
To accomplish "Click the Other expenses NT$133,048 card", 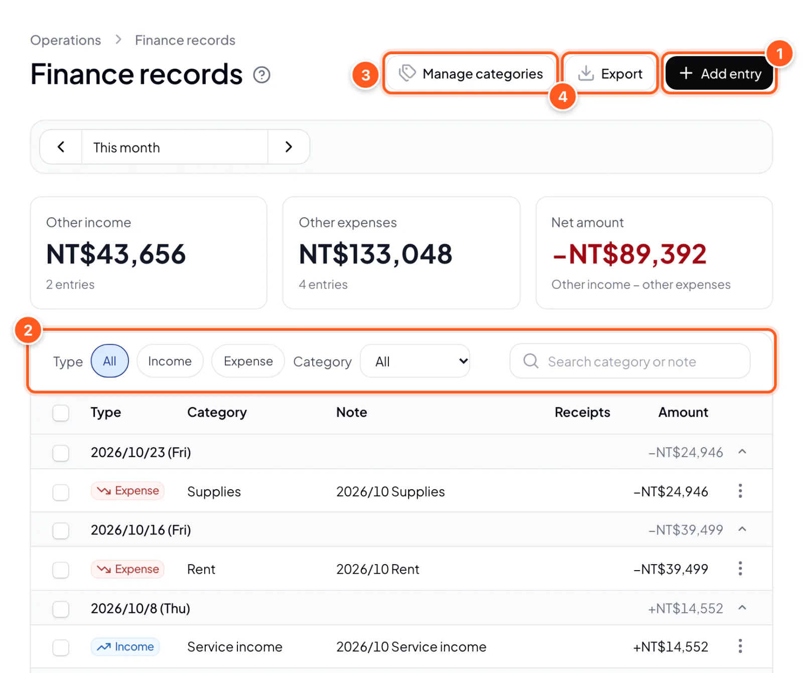I will 401,253.
